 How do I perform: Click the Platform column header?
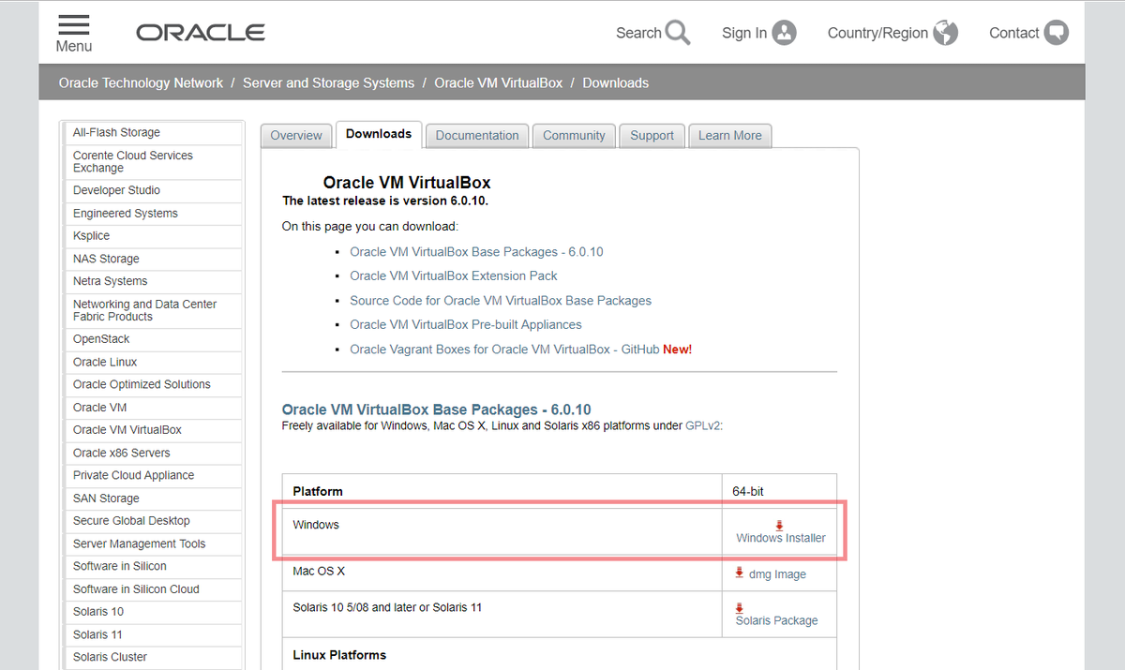pyautogui.click(x=318, y=491)
